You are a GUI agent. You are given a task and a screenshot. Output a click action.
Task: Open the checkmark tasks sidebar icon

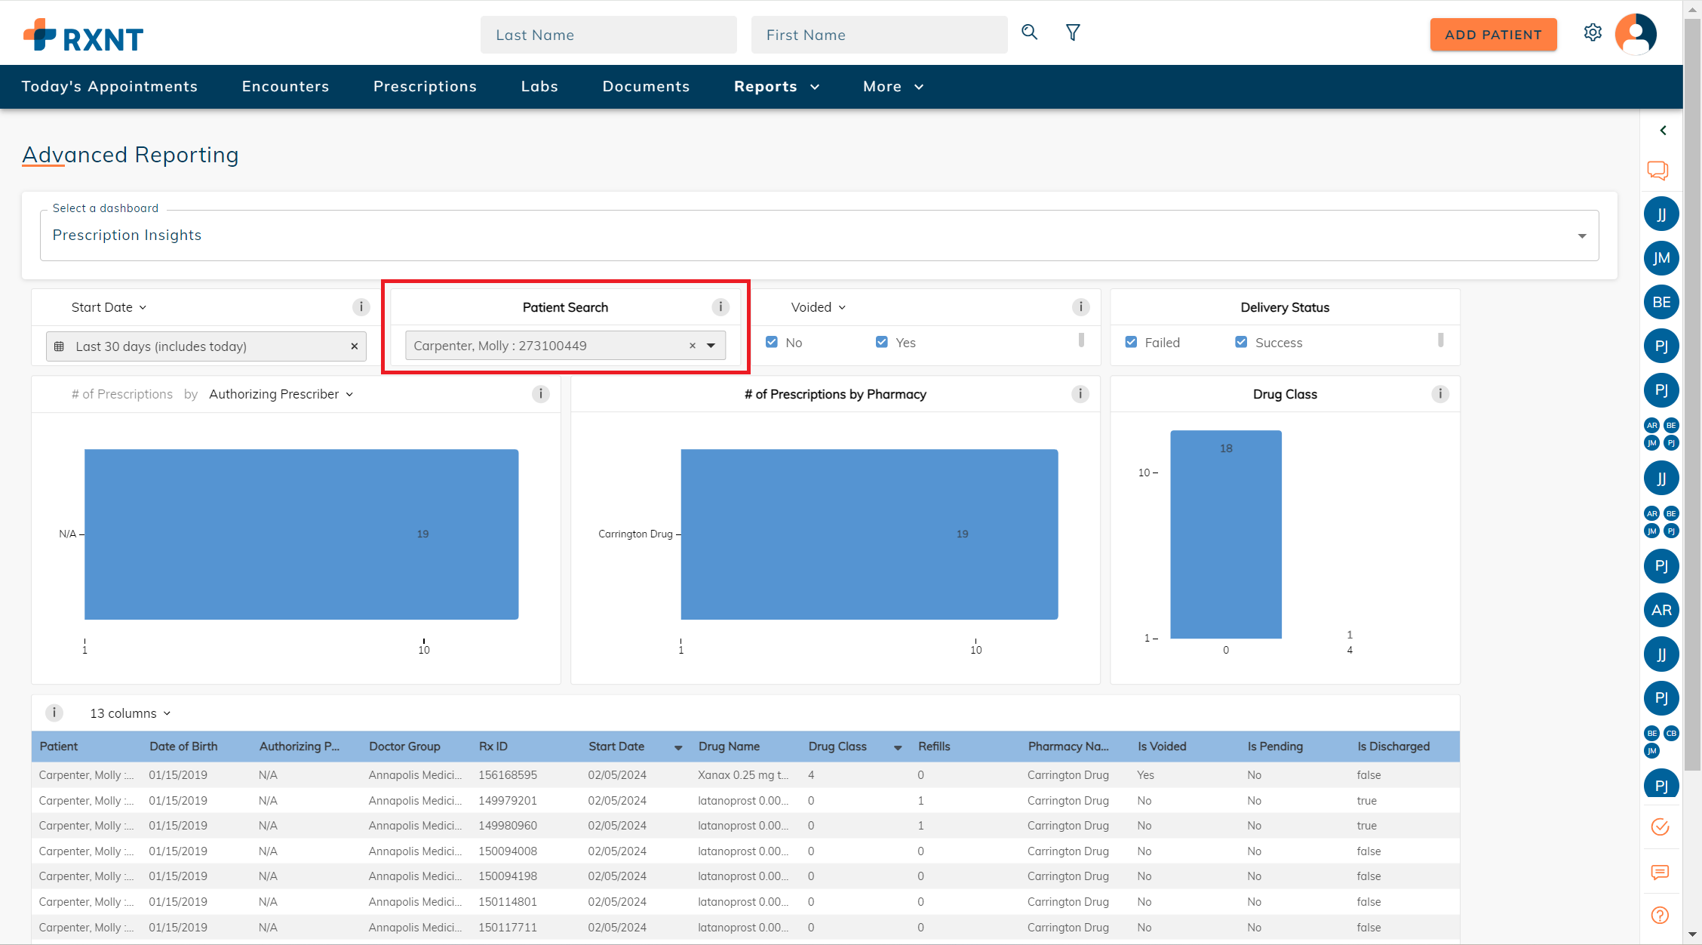1660,827
